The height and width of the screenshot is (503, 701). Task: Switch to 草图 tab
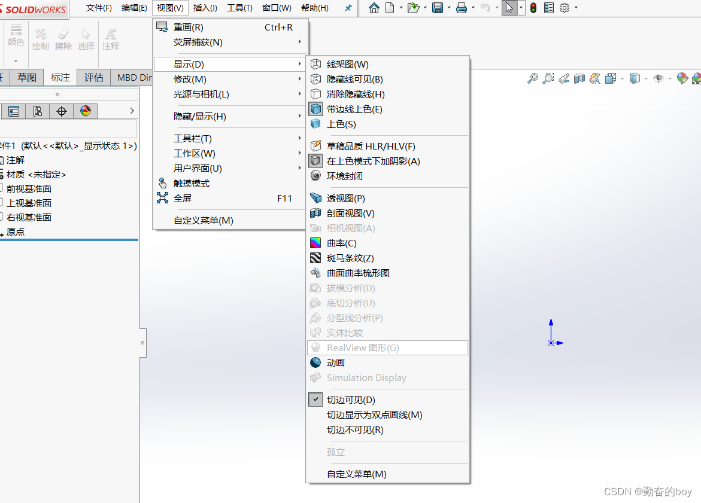27,77
